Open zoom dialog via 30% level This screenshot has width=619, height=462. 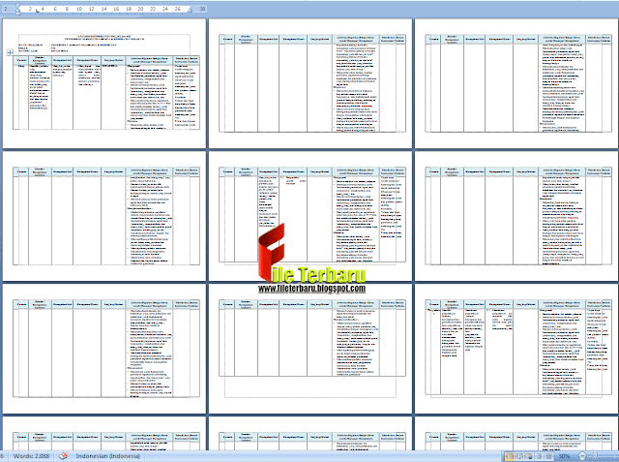564,456
